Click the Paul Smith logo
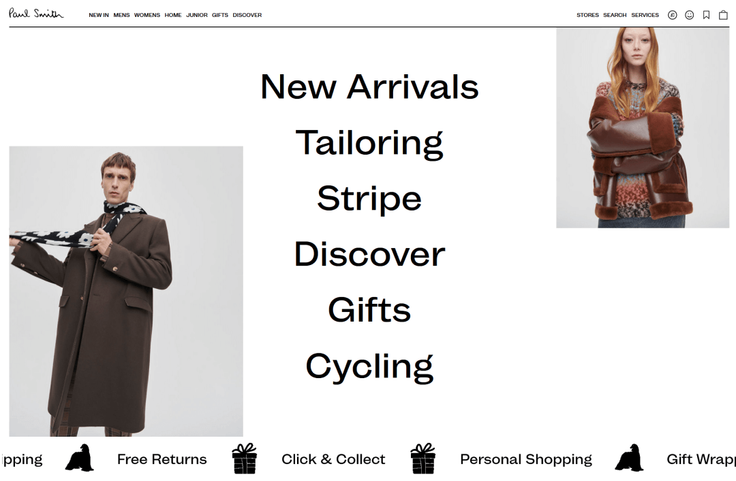This screenshot has width=736, height=481. [36, 14]
